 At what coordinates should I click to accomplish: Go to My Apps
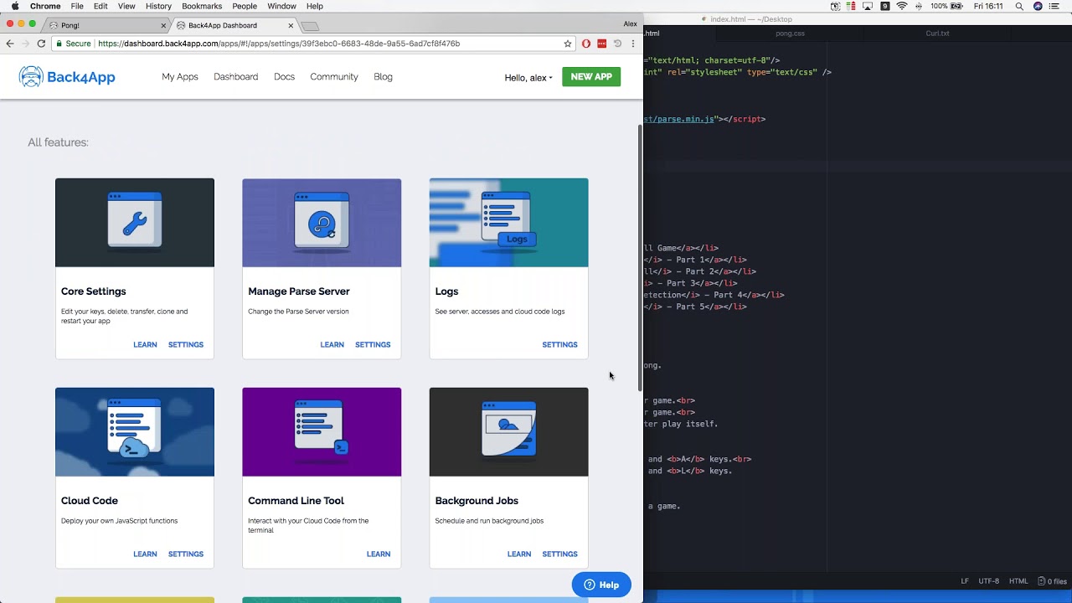click(180, 77)
